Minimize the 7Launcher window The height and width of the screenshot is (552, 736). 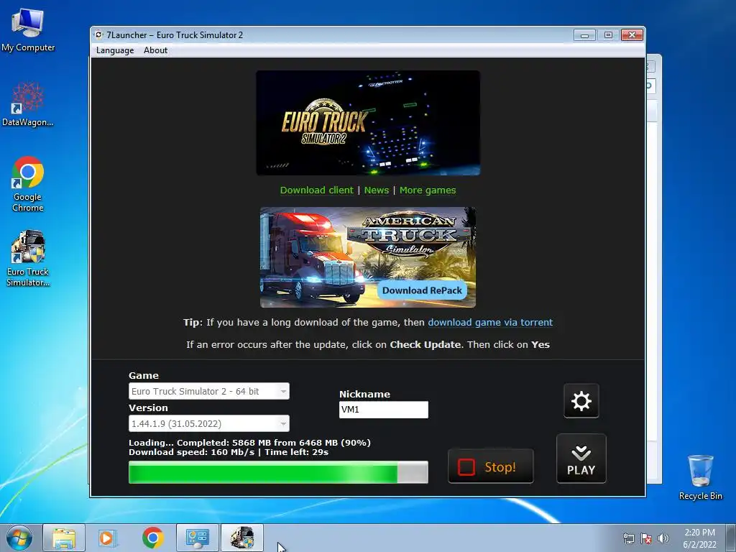pyautogui.click(x=584, y=35)
